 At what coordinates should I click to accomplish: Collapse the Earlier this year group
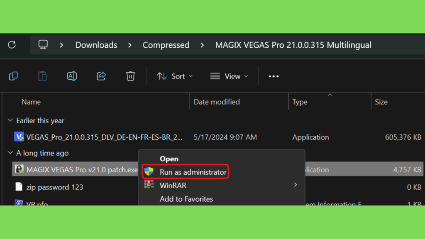point(10,120)
